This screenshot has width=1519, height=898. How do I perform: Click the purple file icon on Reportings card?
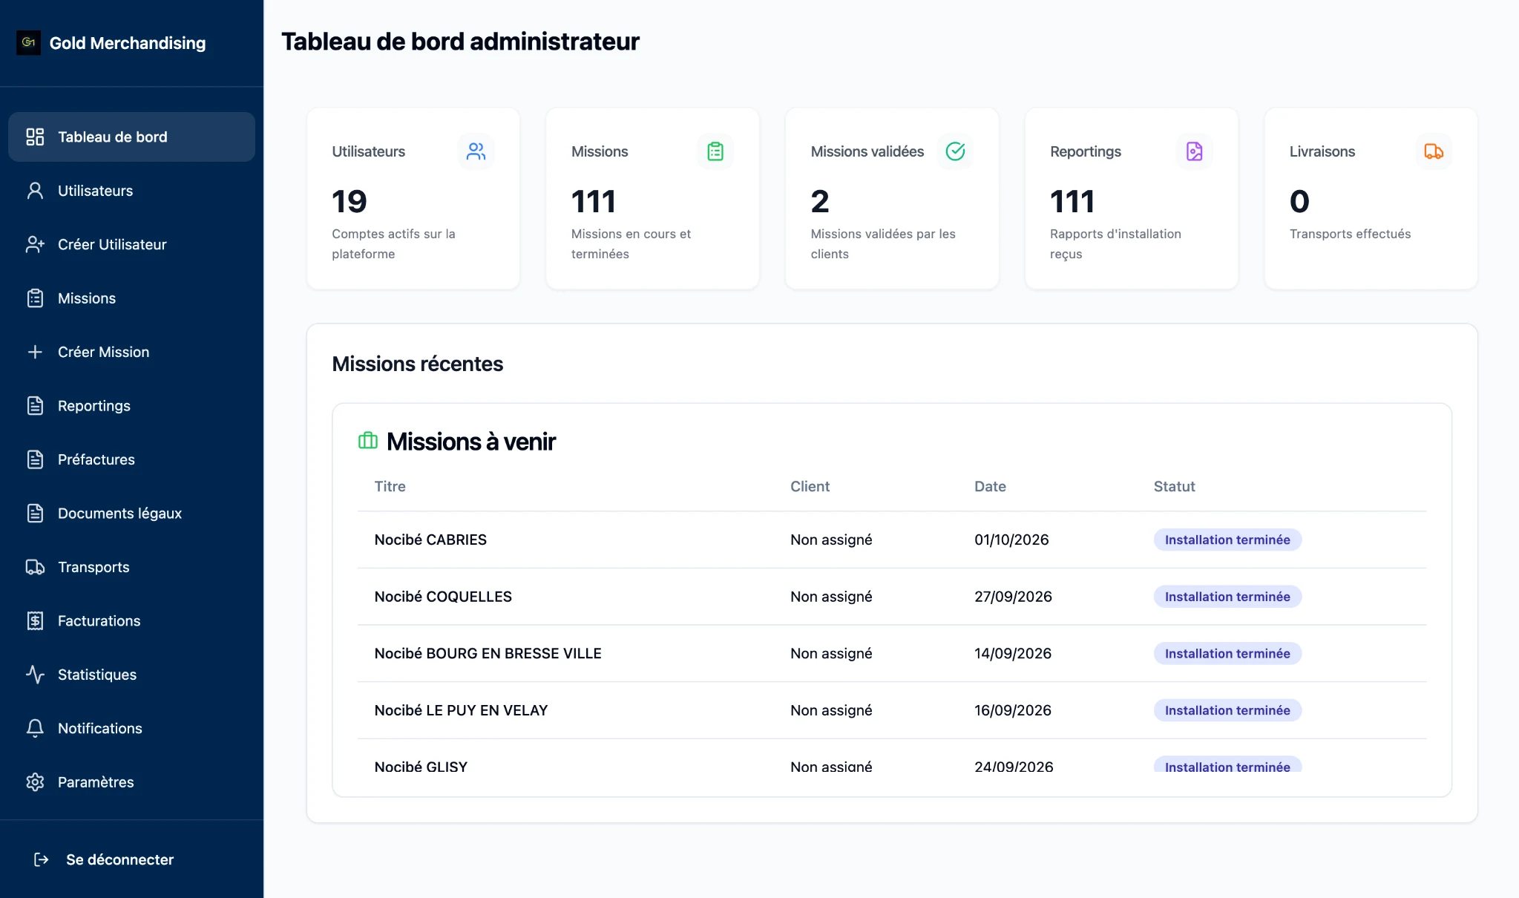point(1194,151)
